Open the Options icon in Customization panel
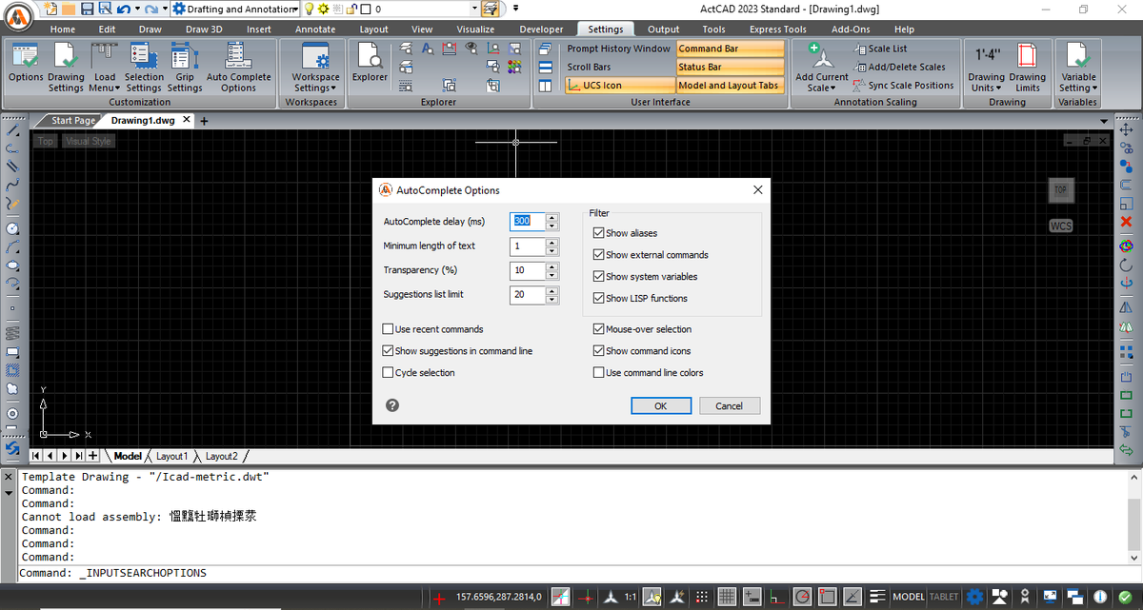Image resolution: width=1143 pixels, height=610 pixels. [26, 63]
